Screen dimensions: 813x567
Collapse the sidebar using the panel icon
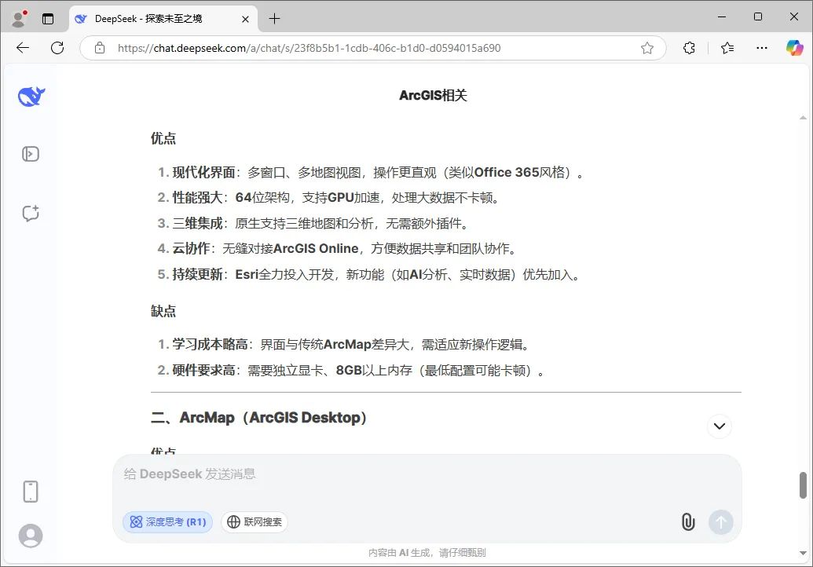30,154
